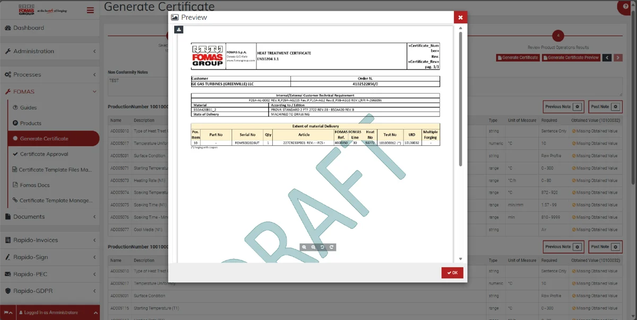Screen dimensions: 637x320
Task: Select the 'Sentence Only' required cell in first table
Action: (x=554, y=131)
